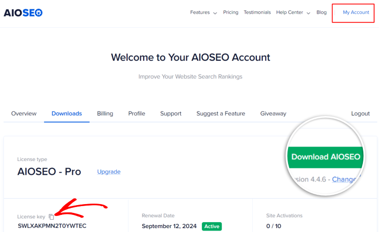Click the Logout link
The height and width of the screenshot is (232, 379).
coord(360,114)
